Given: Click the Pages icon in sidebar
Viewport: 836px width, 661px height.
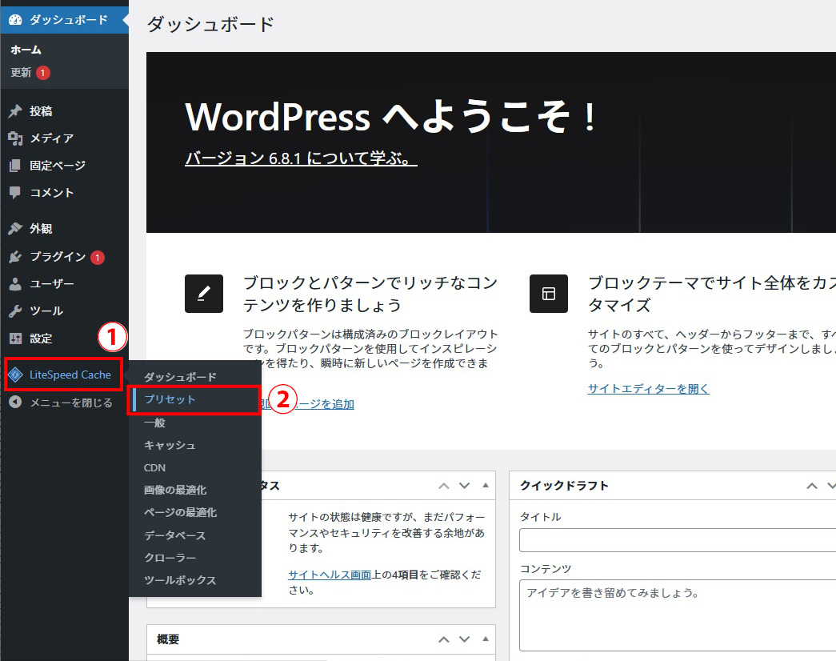Looking at the screenshot, I should pos(15,166).
